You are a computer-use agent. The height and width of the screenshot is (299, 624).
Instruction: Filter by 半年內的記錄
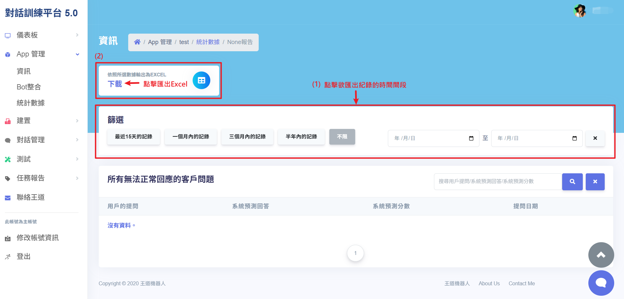301,137
